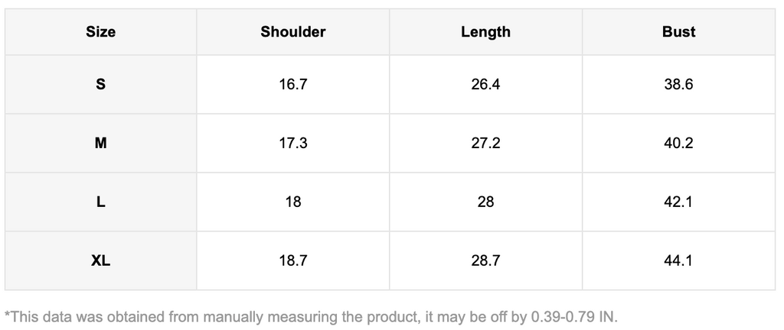
Task: Click the Shoulder column header
Action: [x=292, y=32]
